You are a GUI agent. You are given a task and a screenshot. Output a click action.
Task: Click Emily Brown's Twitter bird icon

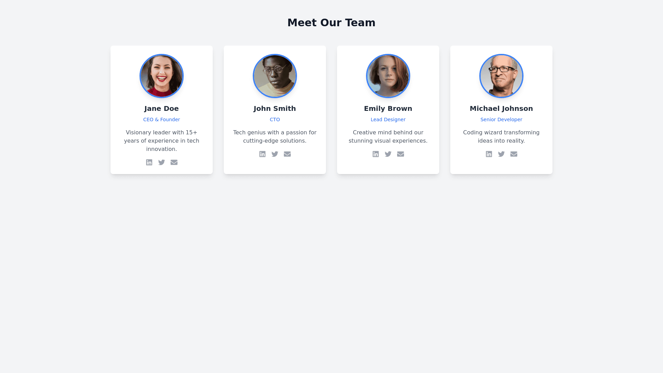click(x=388, y=154)
